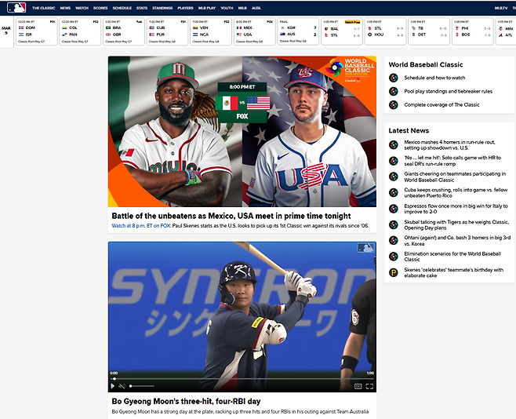The image size is (516, 419).
Task: Click the icon beside Pool play standings
Action: pos(394,91)
